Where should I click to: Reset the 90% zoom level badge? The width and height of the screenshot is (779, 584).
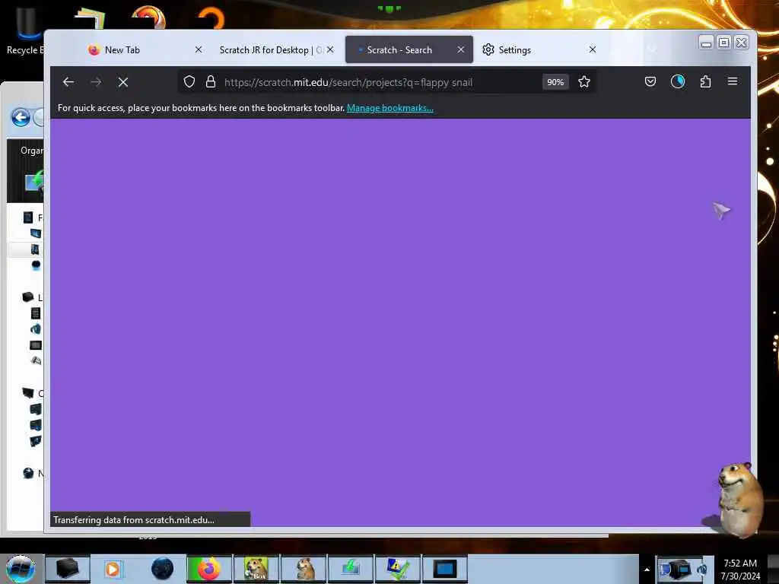(555, 82)
